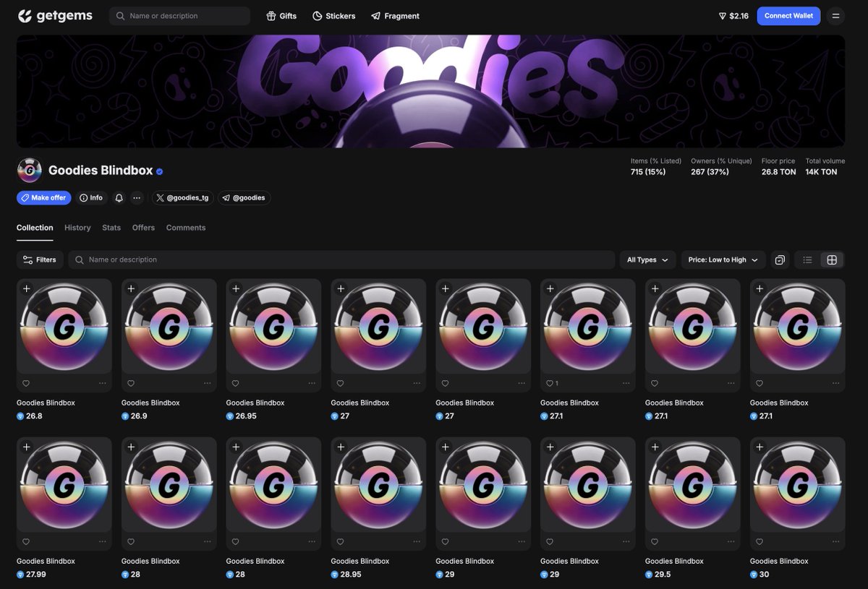The width and height of the screenshot is (868, 589).
Task: Open the @goodies_tg X profile link
Action: tap(182, 197)
